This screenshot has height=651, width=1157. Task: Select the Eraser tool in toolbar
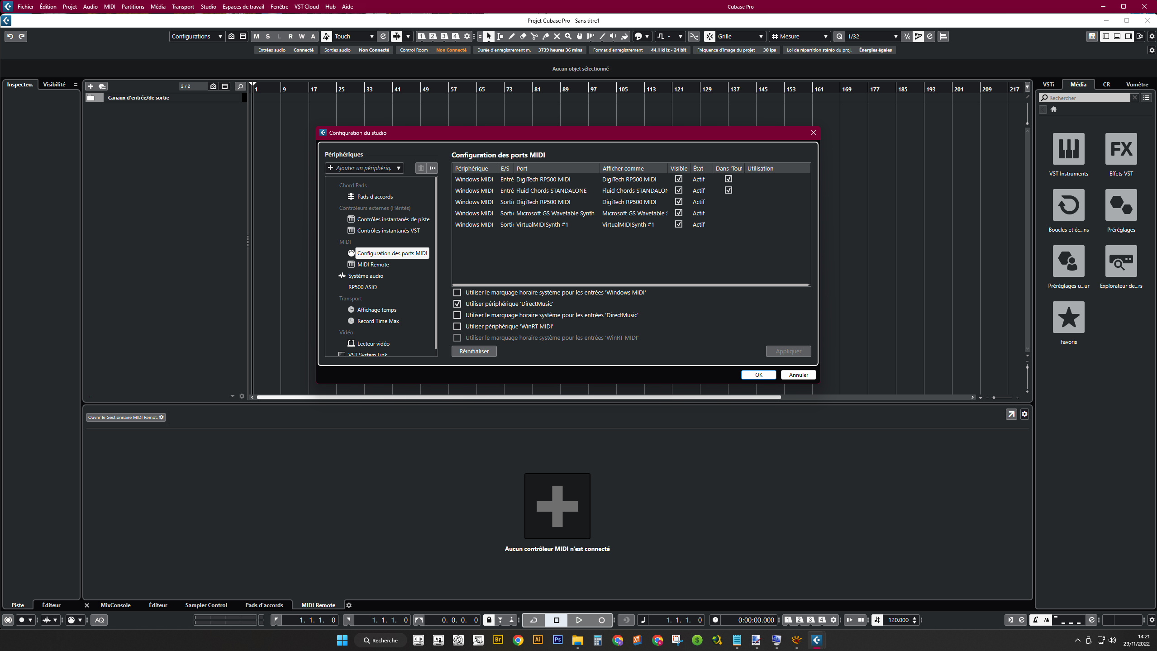tap(523, 36)
